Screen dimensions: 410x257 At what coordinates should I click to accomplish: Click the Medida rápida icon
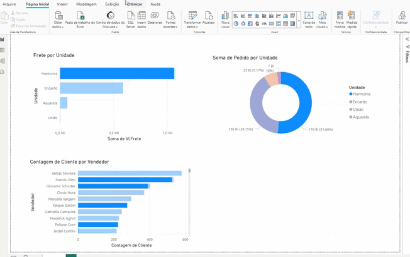tap(352, 16)
